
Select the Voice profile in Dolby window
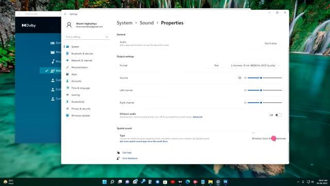pyautogui.click(x=51, y=71)
